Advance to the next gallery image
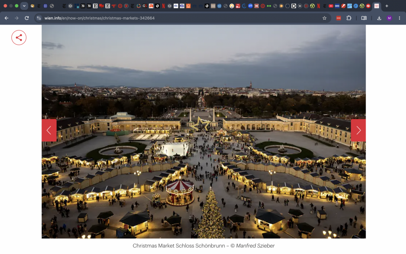 pos(358,130)
